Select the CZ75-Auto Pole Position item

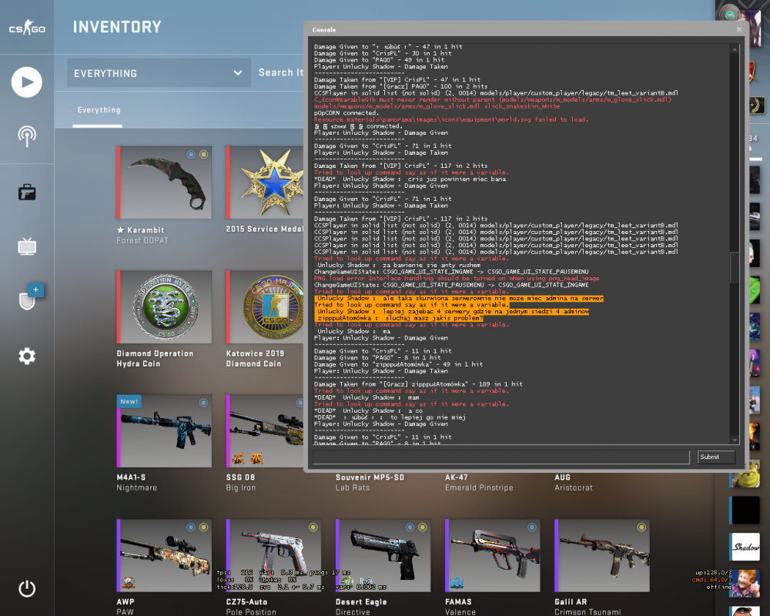pos(273,567)
